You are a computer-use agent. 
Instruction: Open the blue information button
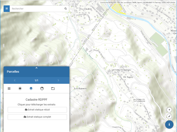169,124
